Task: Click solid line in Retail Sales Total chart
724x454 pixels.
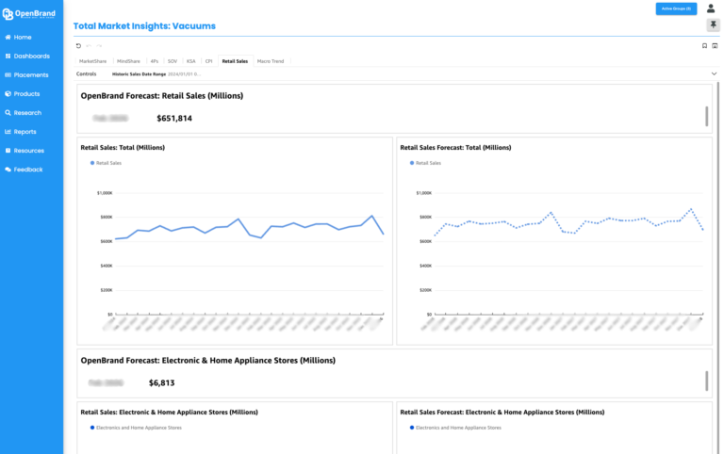Action: coord(249,227)
